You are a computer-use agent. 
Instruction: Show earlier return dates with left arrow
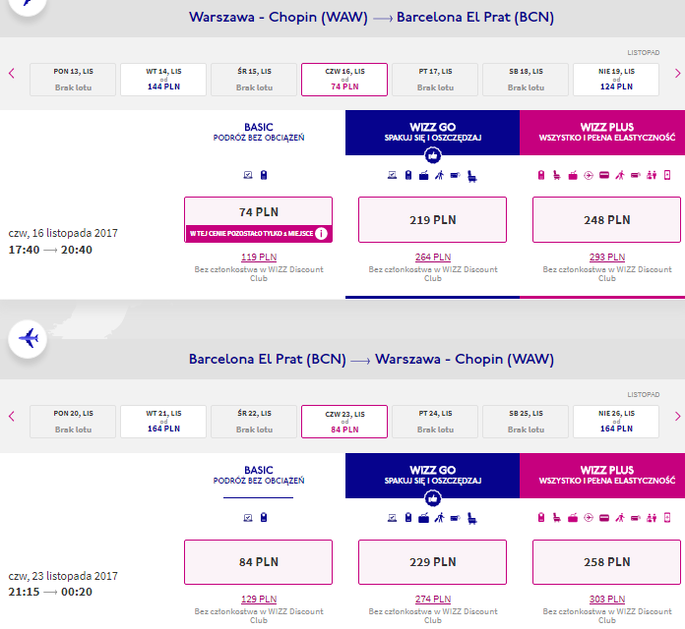pos(12,416)
